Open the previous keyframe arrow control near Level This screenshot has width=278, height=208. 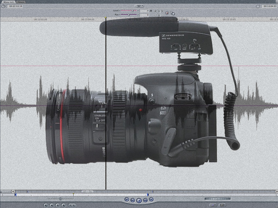pos(155,11)
